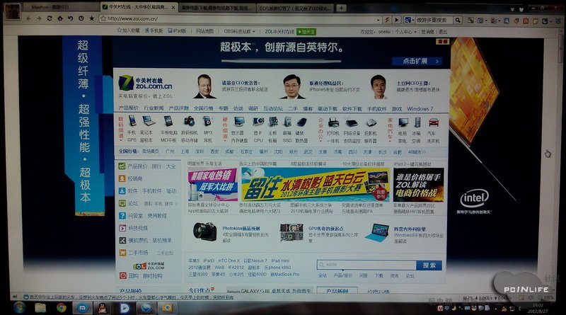Open the Windows 7 navigation item
Viewport: 566px width, 315px height.
click(x=420, y=109)
